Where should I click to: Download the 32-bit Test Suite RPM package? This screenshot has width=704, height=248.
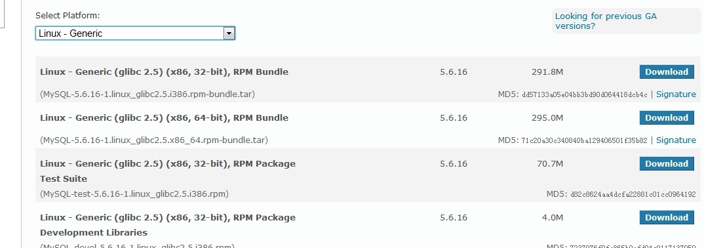[x=666, y=163]
